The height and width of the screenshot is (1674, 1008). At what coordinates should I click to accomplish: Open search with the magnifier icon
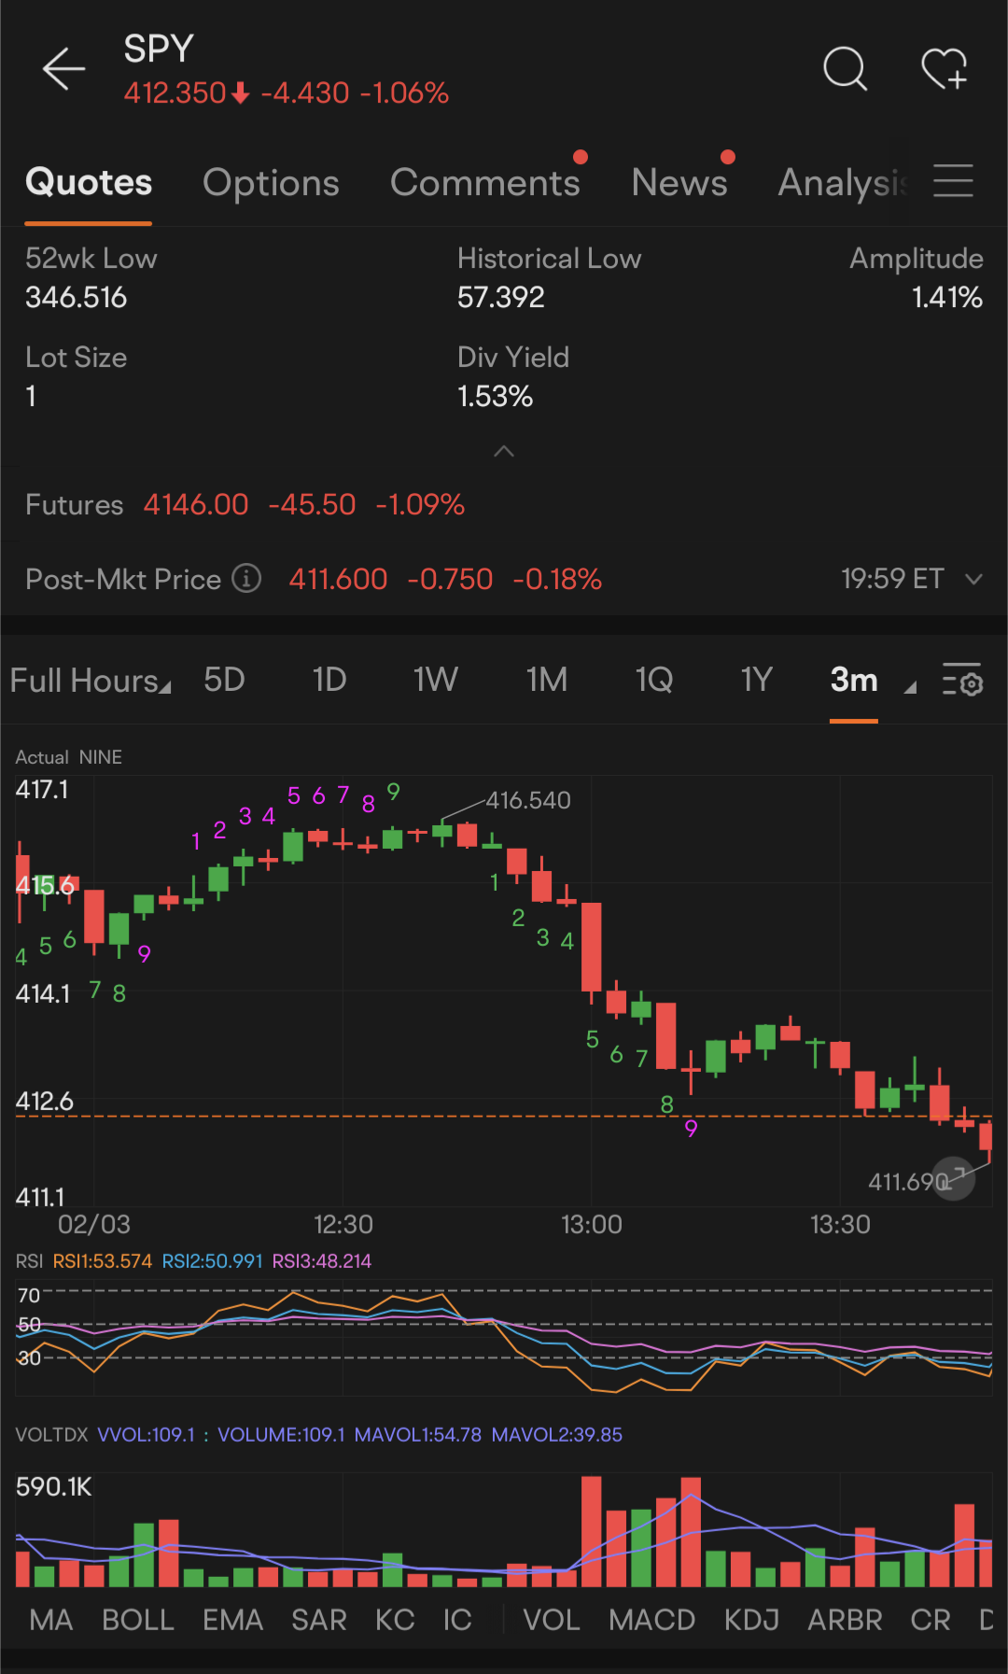[x=846, y=69]
